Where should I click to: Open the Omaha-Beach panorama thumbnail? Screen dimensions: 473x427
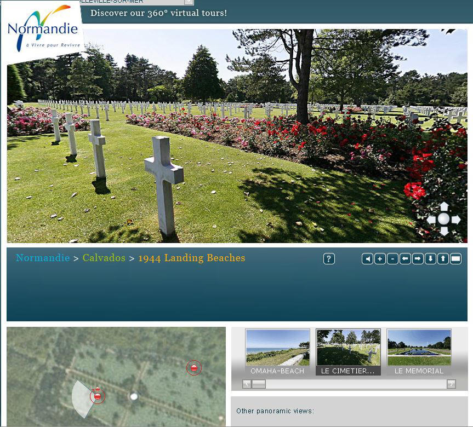pyautogui.click(x=277, y=352)
